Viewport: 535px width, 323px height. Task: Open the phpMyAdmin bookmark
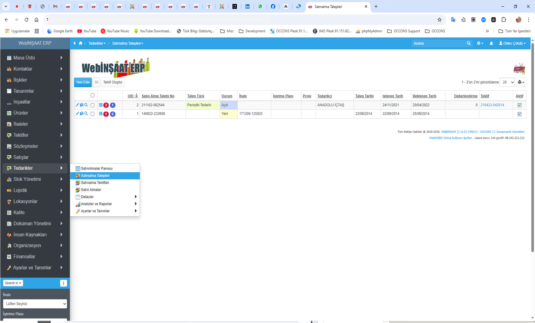click(x=369, y=31)
